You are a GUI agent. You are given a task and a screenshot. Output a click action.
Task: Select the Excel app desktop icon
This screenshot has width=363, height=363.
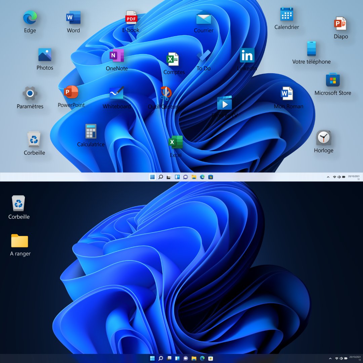(175, 142)
